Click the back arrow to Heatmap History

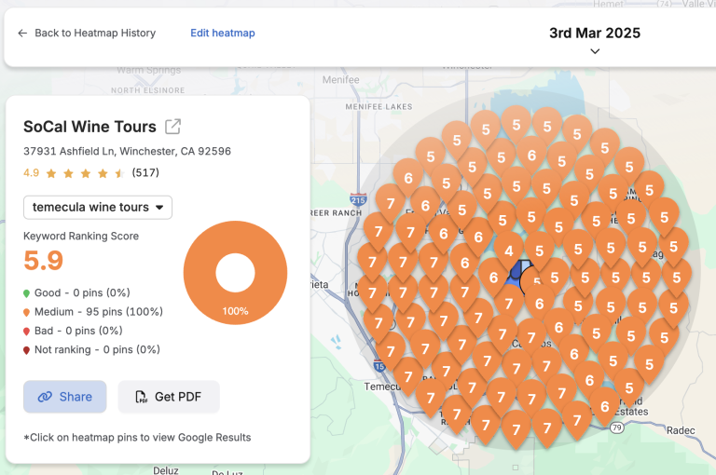click(x=22, y=34)
